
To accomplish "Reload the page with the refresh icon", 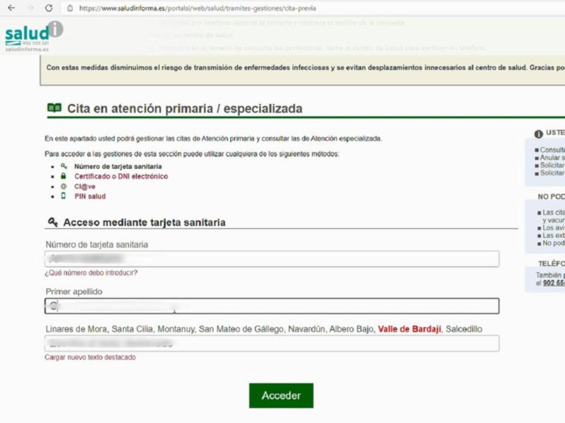I will click(x=48, y=8).
